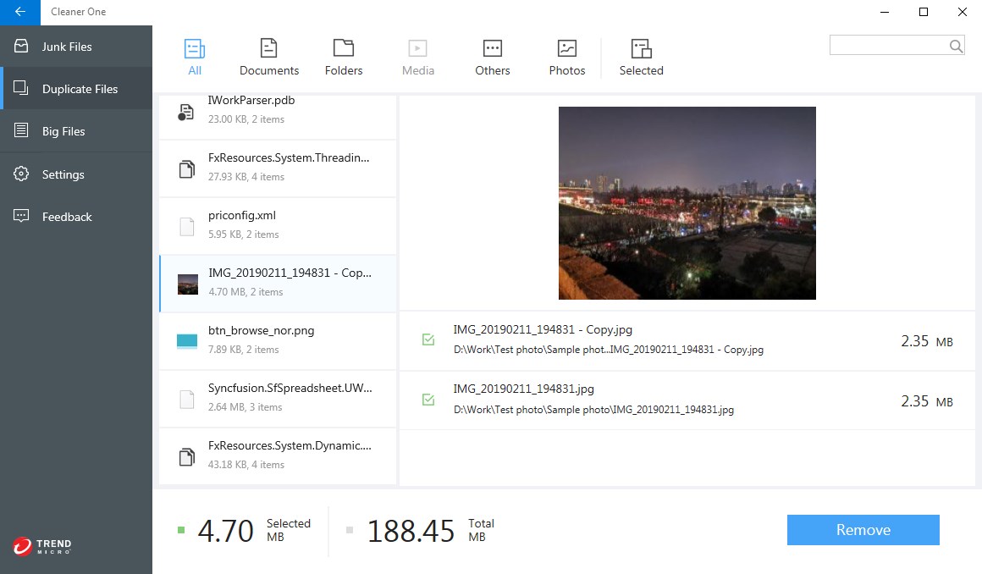Select btn_browse_nor.png list entry
Viewport: 982px width, 574px height.
pos(278,341)
